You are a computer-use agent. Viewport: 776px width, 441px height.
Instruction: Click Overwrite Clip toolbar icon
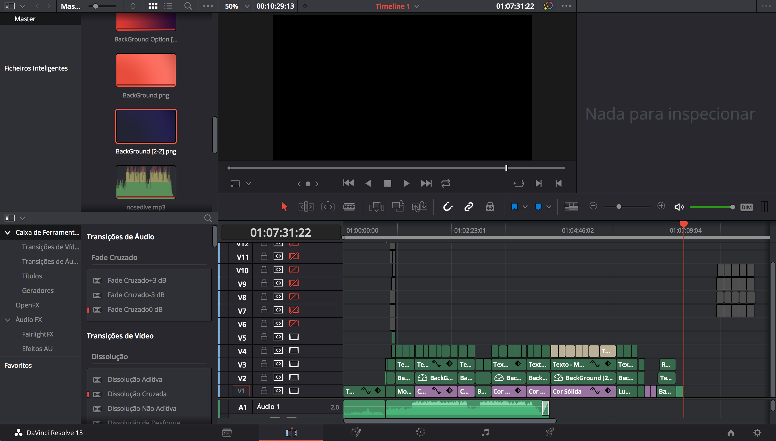(398, 206)
